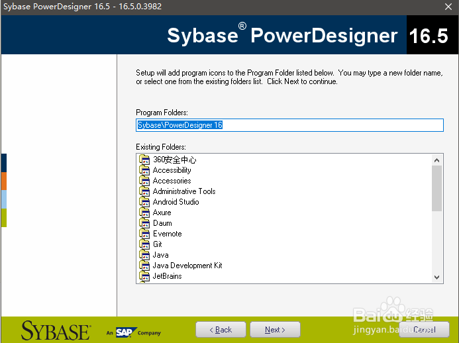Click the Program Folders text field
Image resolution: width=459 pixels, height=343 pixels.
[289, 125]
